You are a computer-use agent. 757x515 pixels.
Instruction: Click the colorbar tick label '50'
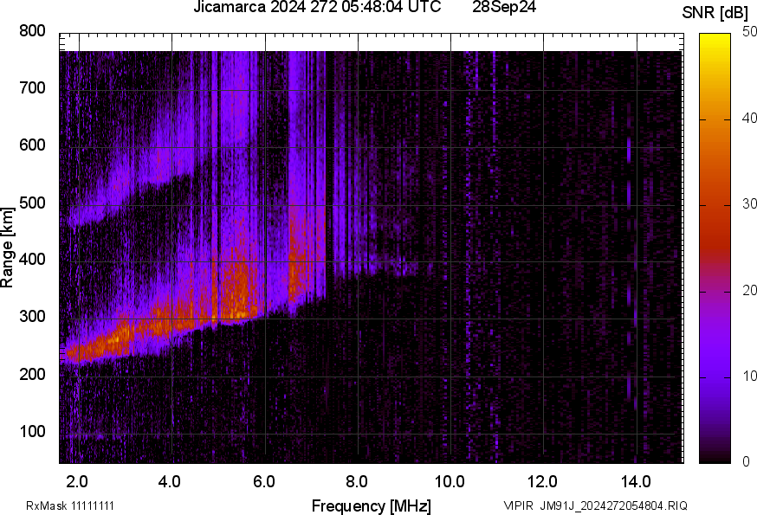749,31
